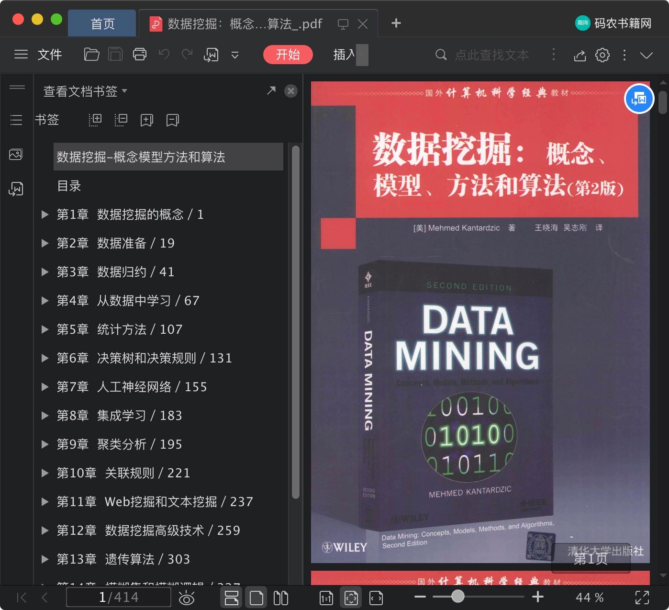Open bookmark 第10章 关联规则 / 221
This screenshot has height=610, width=669.
click(123, 473)
